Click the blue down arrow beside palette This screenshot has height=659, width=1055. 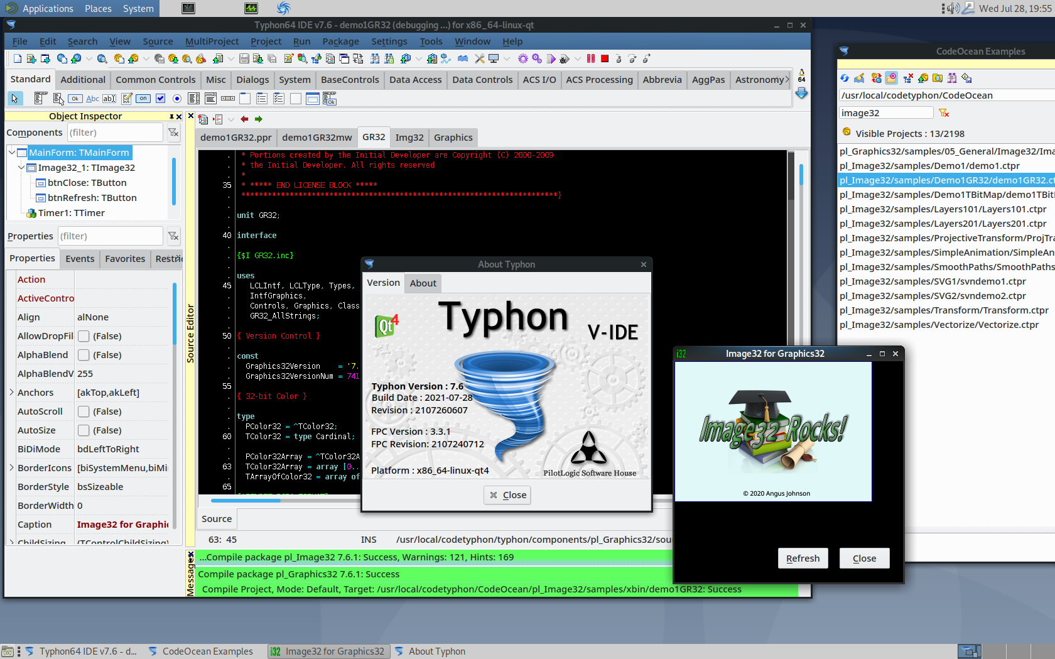click(801, 93)
